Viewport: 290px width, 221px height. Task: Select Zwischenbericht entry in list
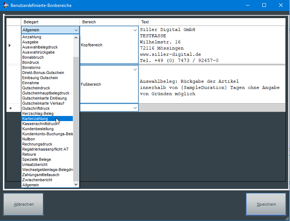[37, 180]
